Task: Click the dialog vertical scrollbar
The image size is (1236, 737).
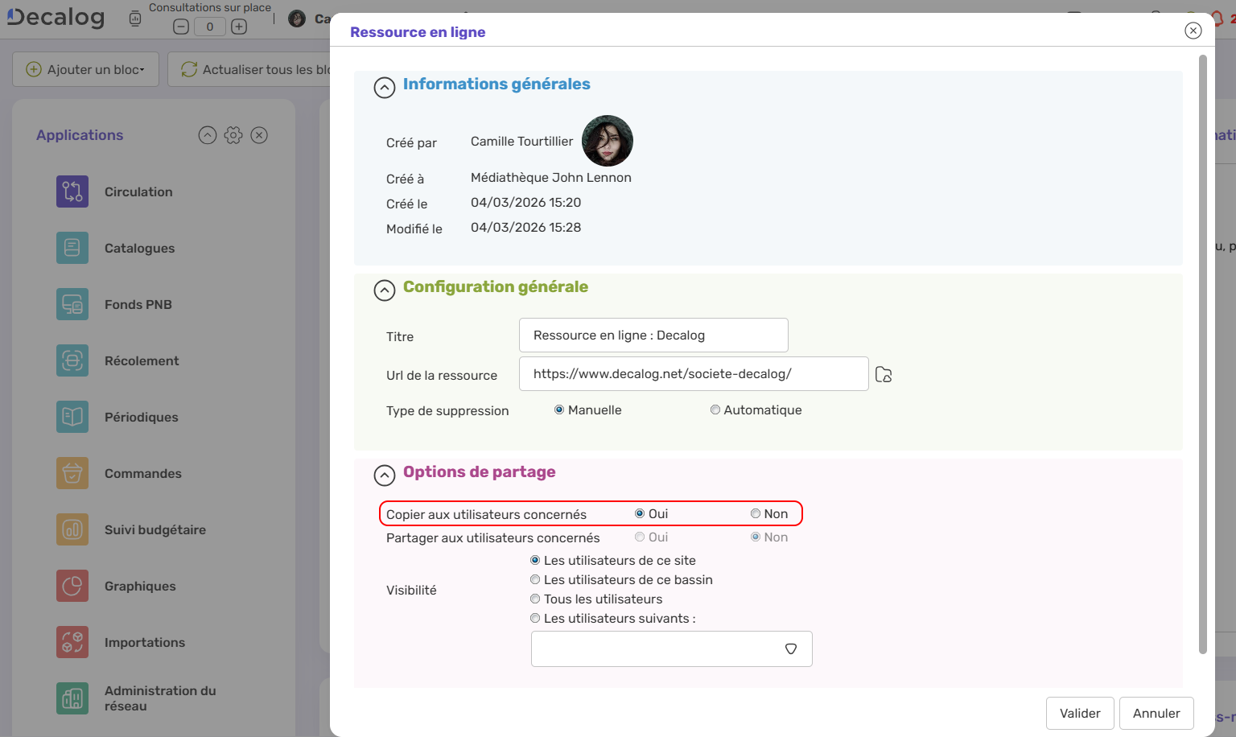Action: 1203,354
